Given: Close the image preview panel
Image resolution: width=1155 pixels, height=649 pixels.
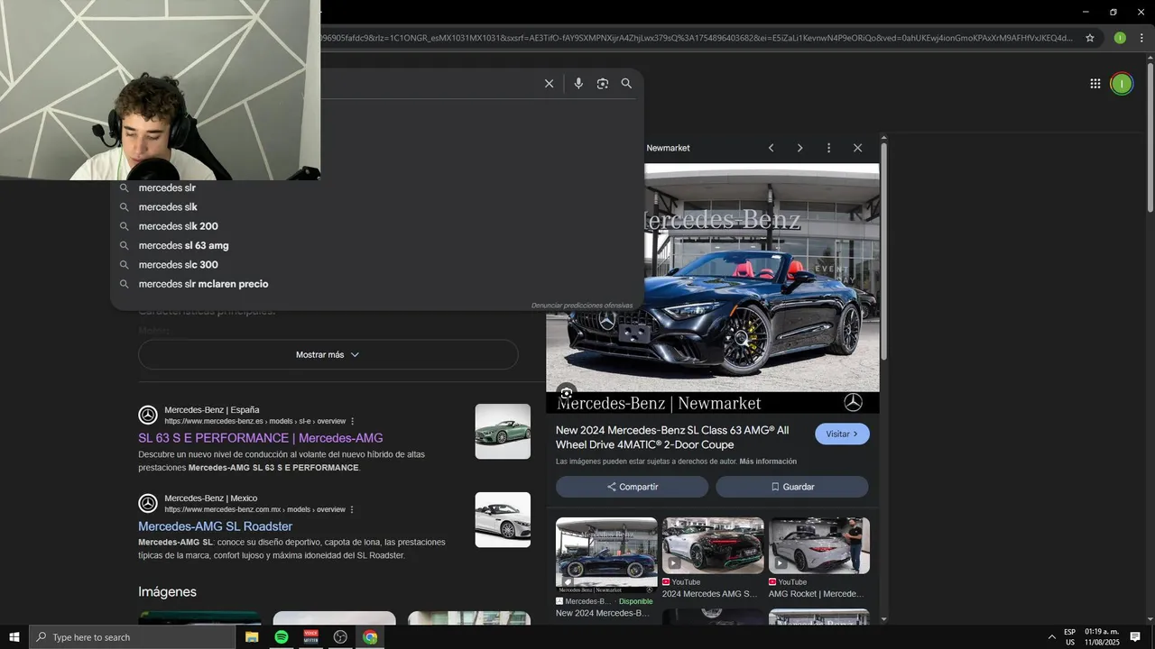Looking at the screenshot, I should [857, 148].
